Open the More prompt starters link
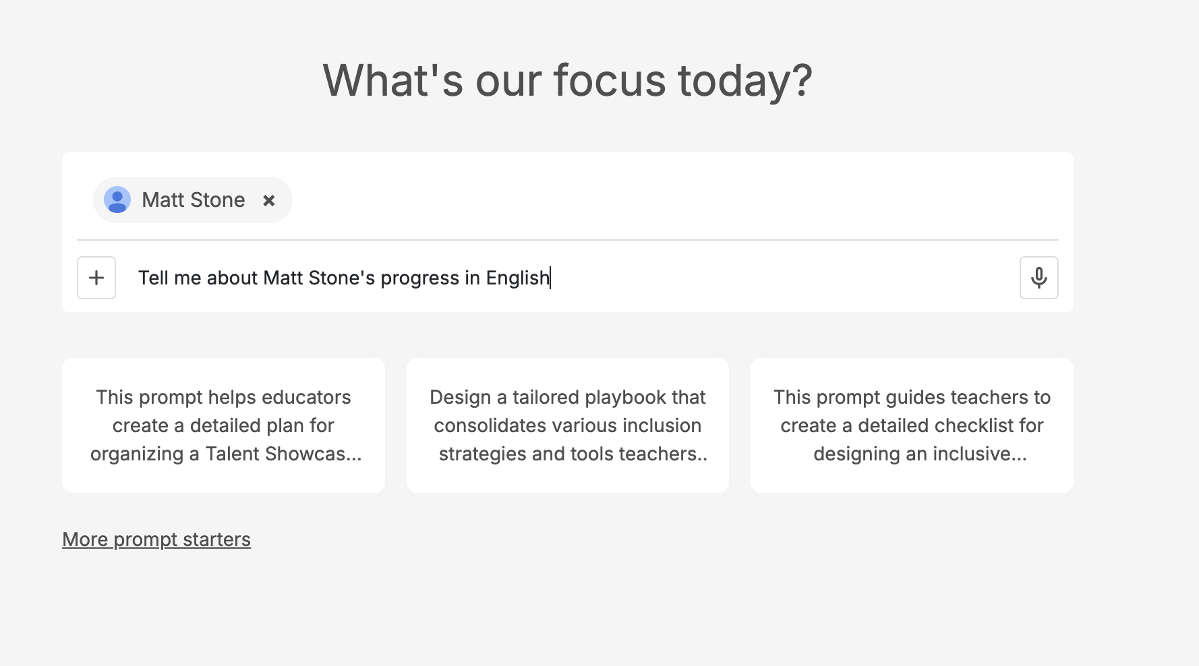1199x666 pixels. point(156,539)
